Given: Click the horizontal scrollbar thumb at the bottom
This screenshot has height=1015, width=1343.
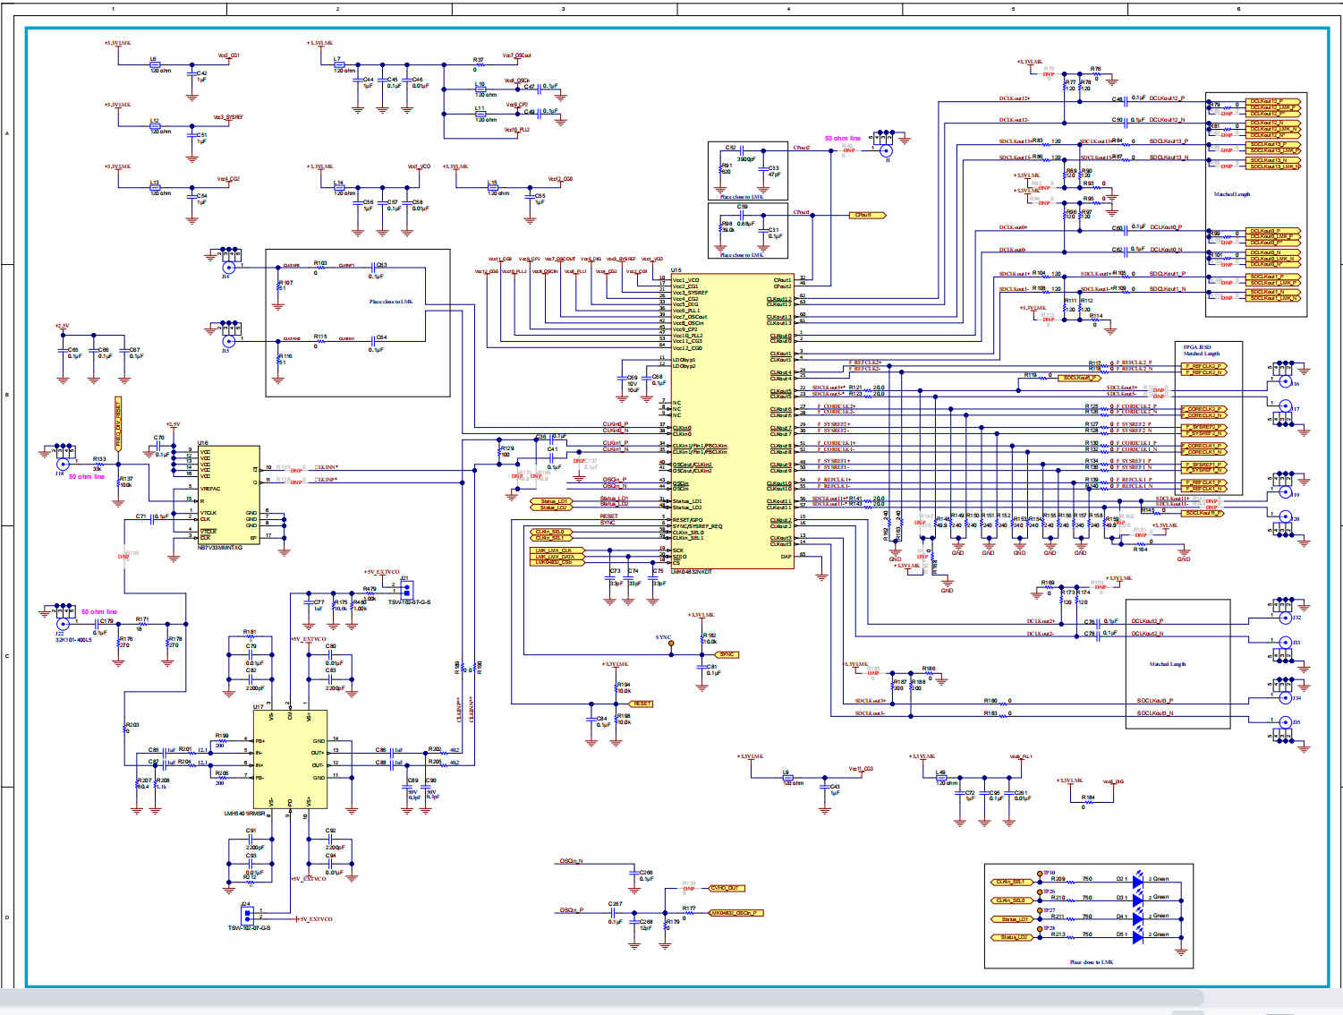Looking at the screenshot, I should click(602, 997).
